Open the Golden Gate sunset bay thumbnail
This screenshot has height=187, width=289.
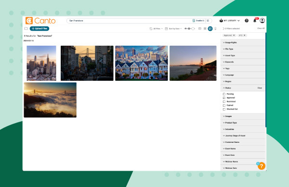pos(193,63)
